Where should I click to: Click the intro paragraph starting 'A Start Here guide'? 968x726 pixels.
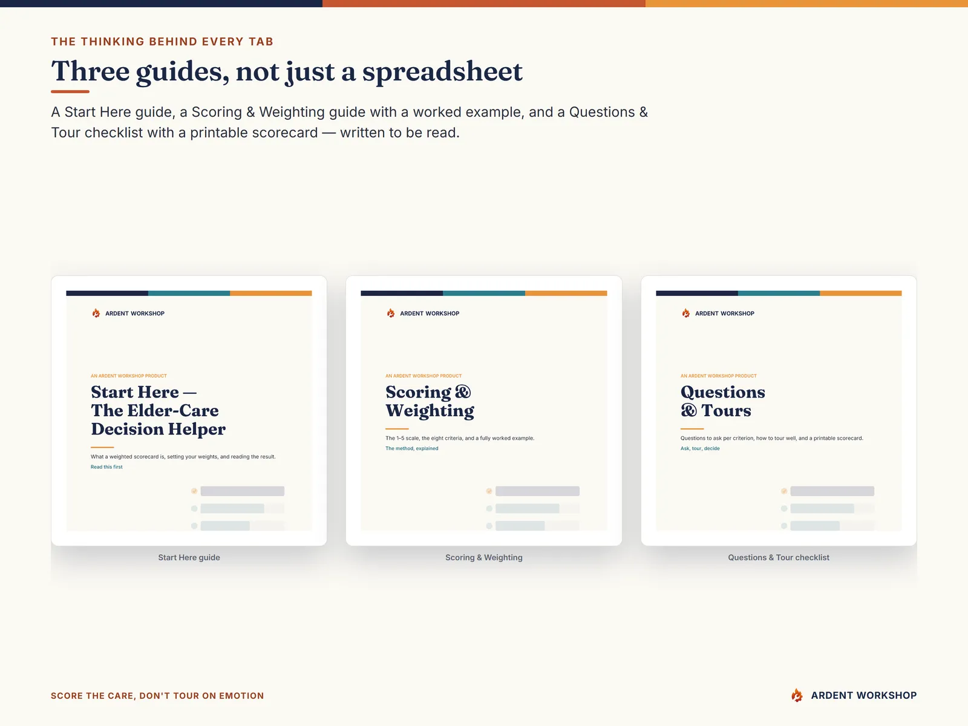350,122
